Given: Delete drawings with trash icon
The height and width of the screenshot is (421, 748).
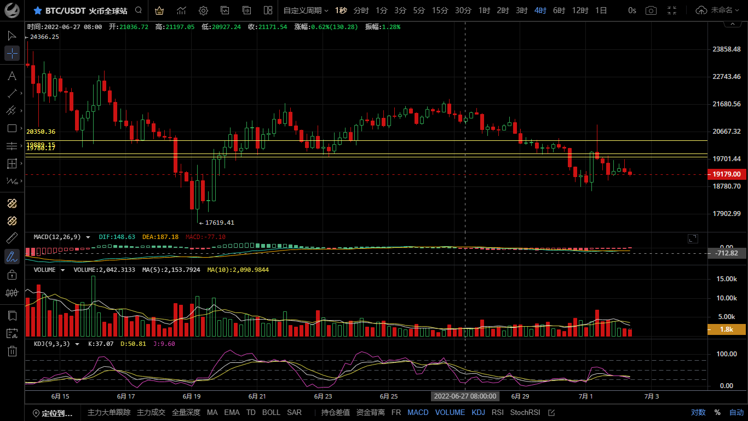Looking at the screenshot, I should (x=12, y=351).
